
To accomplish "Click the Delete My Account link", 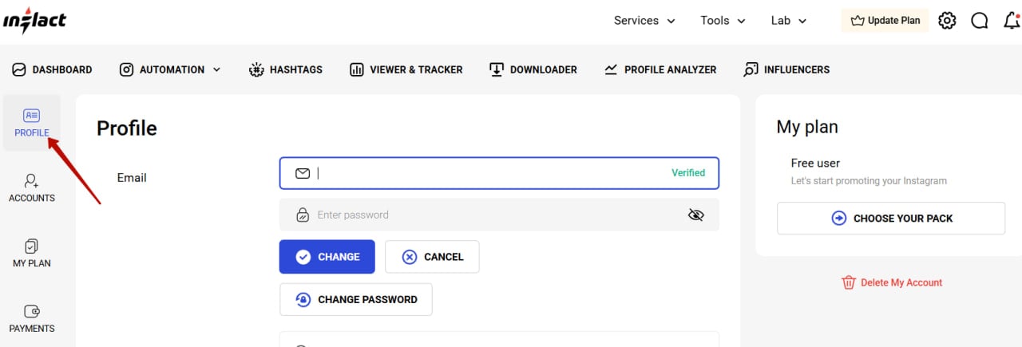I will (x=892, y=282).
